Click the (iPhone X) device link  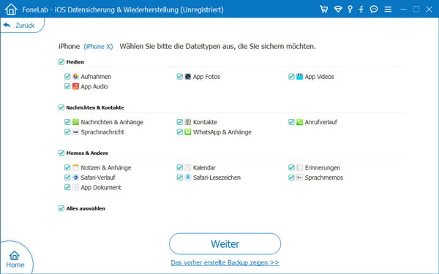(x=98, y=47)
